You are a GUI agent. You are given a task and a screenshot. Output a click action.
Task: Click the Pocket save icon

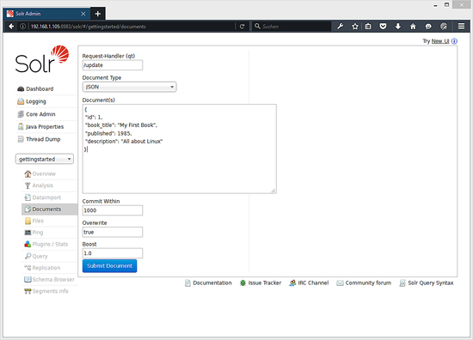point(383,27)
